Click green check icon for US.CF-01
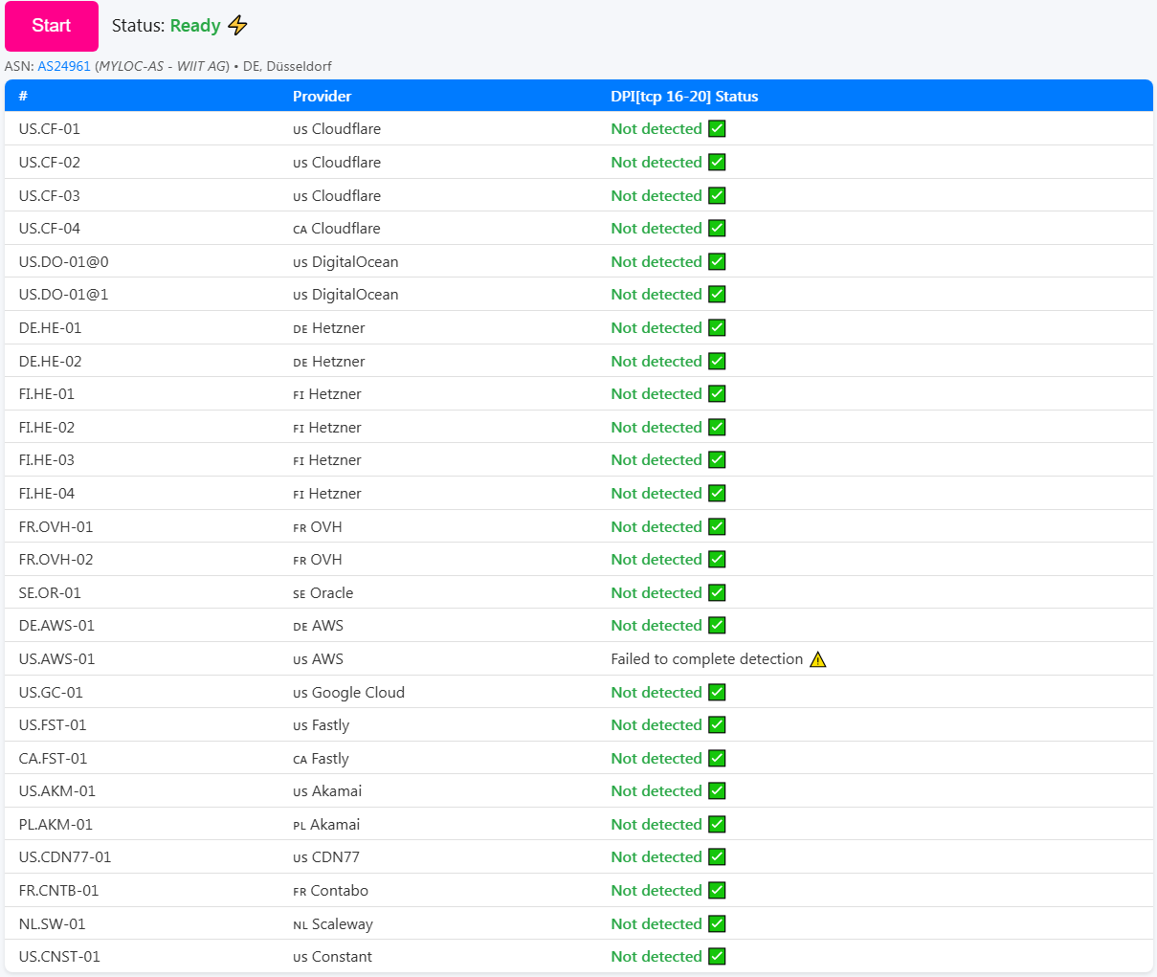The image size is (1157, 977). (717, 128)
